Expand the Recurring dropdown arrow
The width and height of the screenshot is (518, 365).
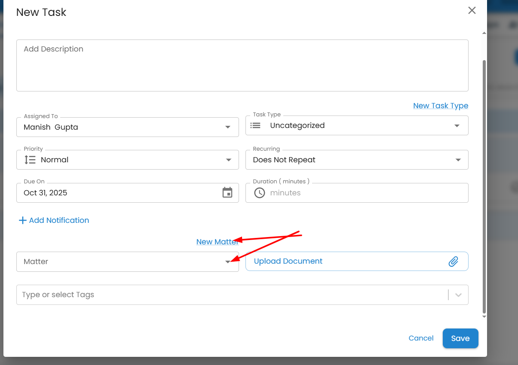[x=458, y=160]
